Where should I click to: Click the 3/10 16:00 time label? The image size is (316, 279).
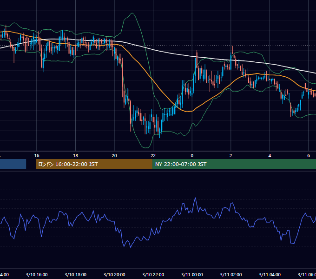[37, 274]
